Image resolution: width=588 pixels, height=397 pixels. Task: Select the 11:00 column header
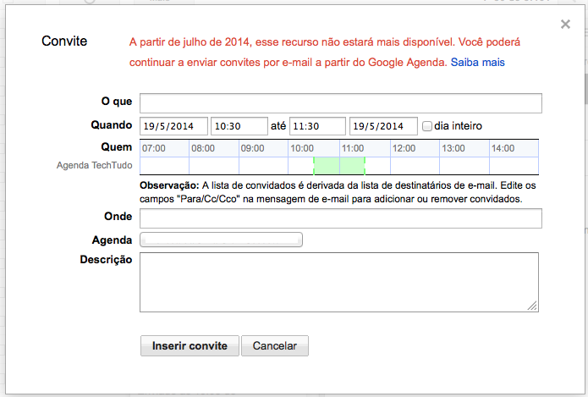[x=365, y=148]
